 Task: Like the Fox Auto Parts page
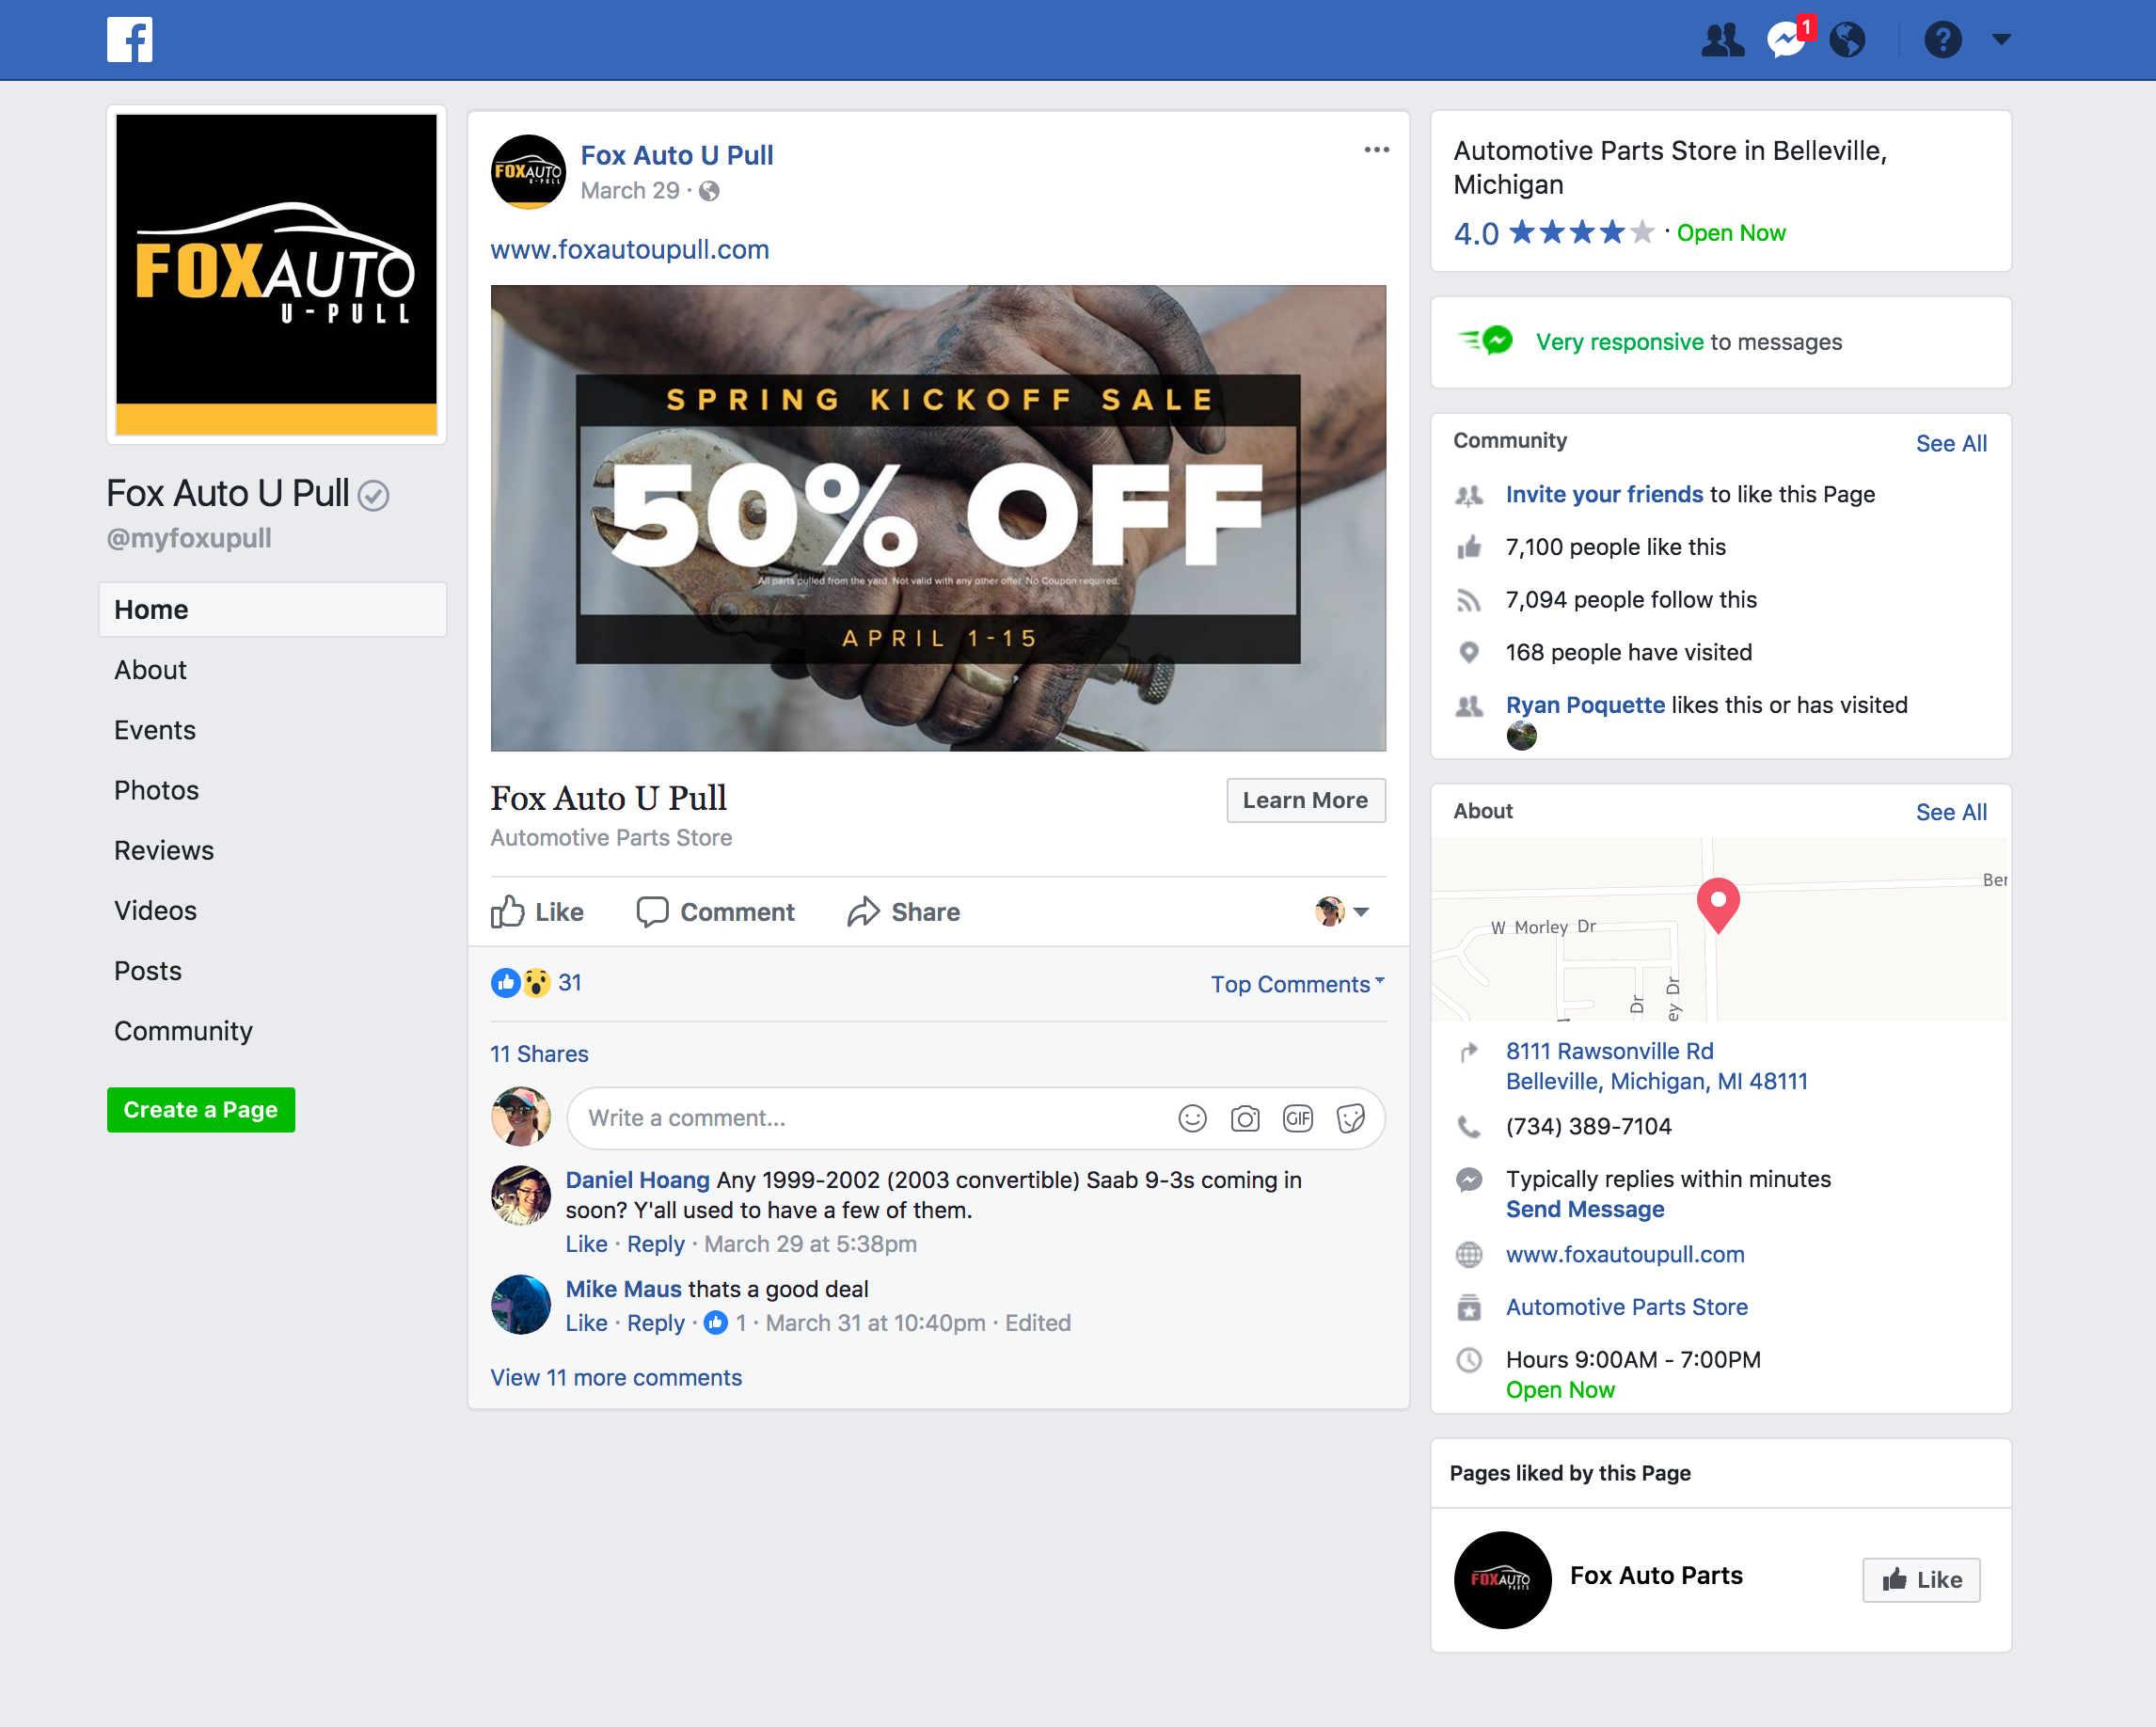[x=1921, y=1580]
